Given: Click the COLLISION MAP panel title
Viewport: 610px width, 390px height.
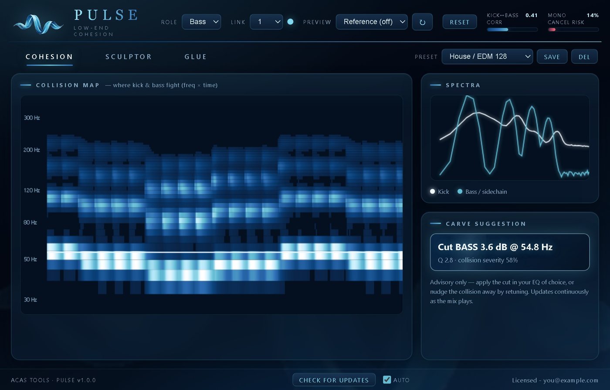Looking at the screenshot, I should click(x=68, y=85).
